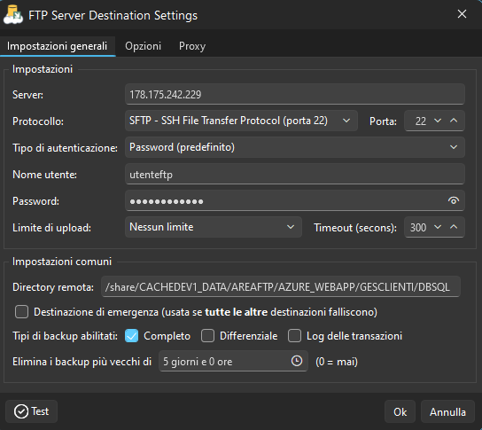
Task: Expand Tipo di autenticazione dropdown
Action: coord(295,147)
